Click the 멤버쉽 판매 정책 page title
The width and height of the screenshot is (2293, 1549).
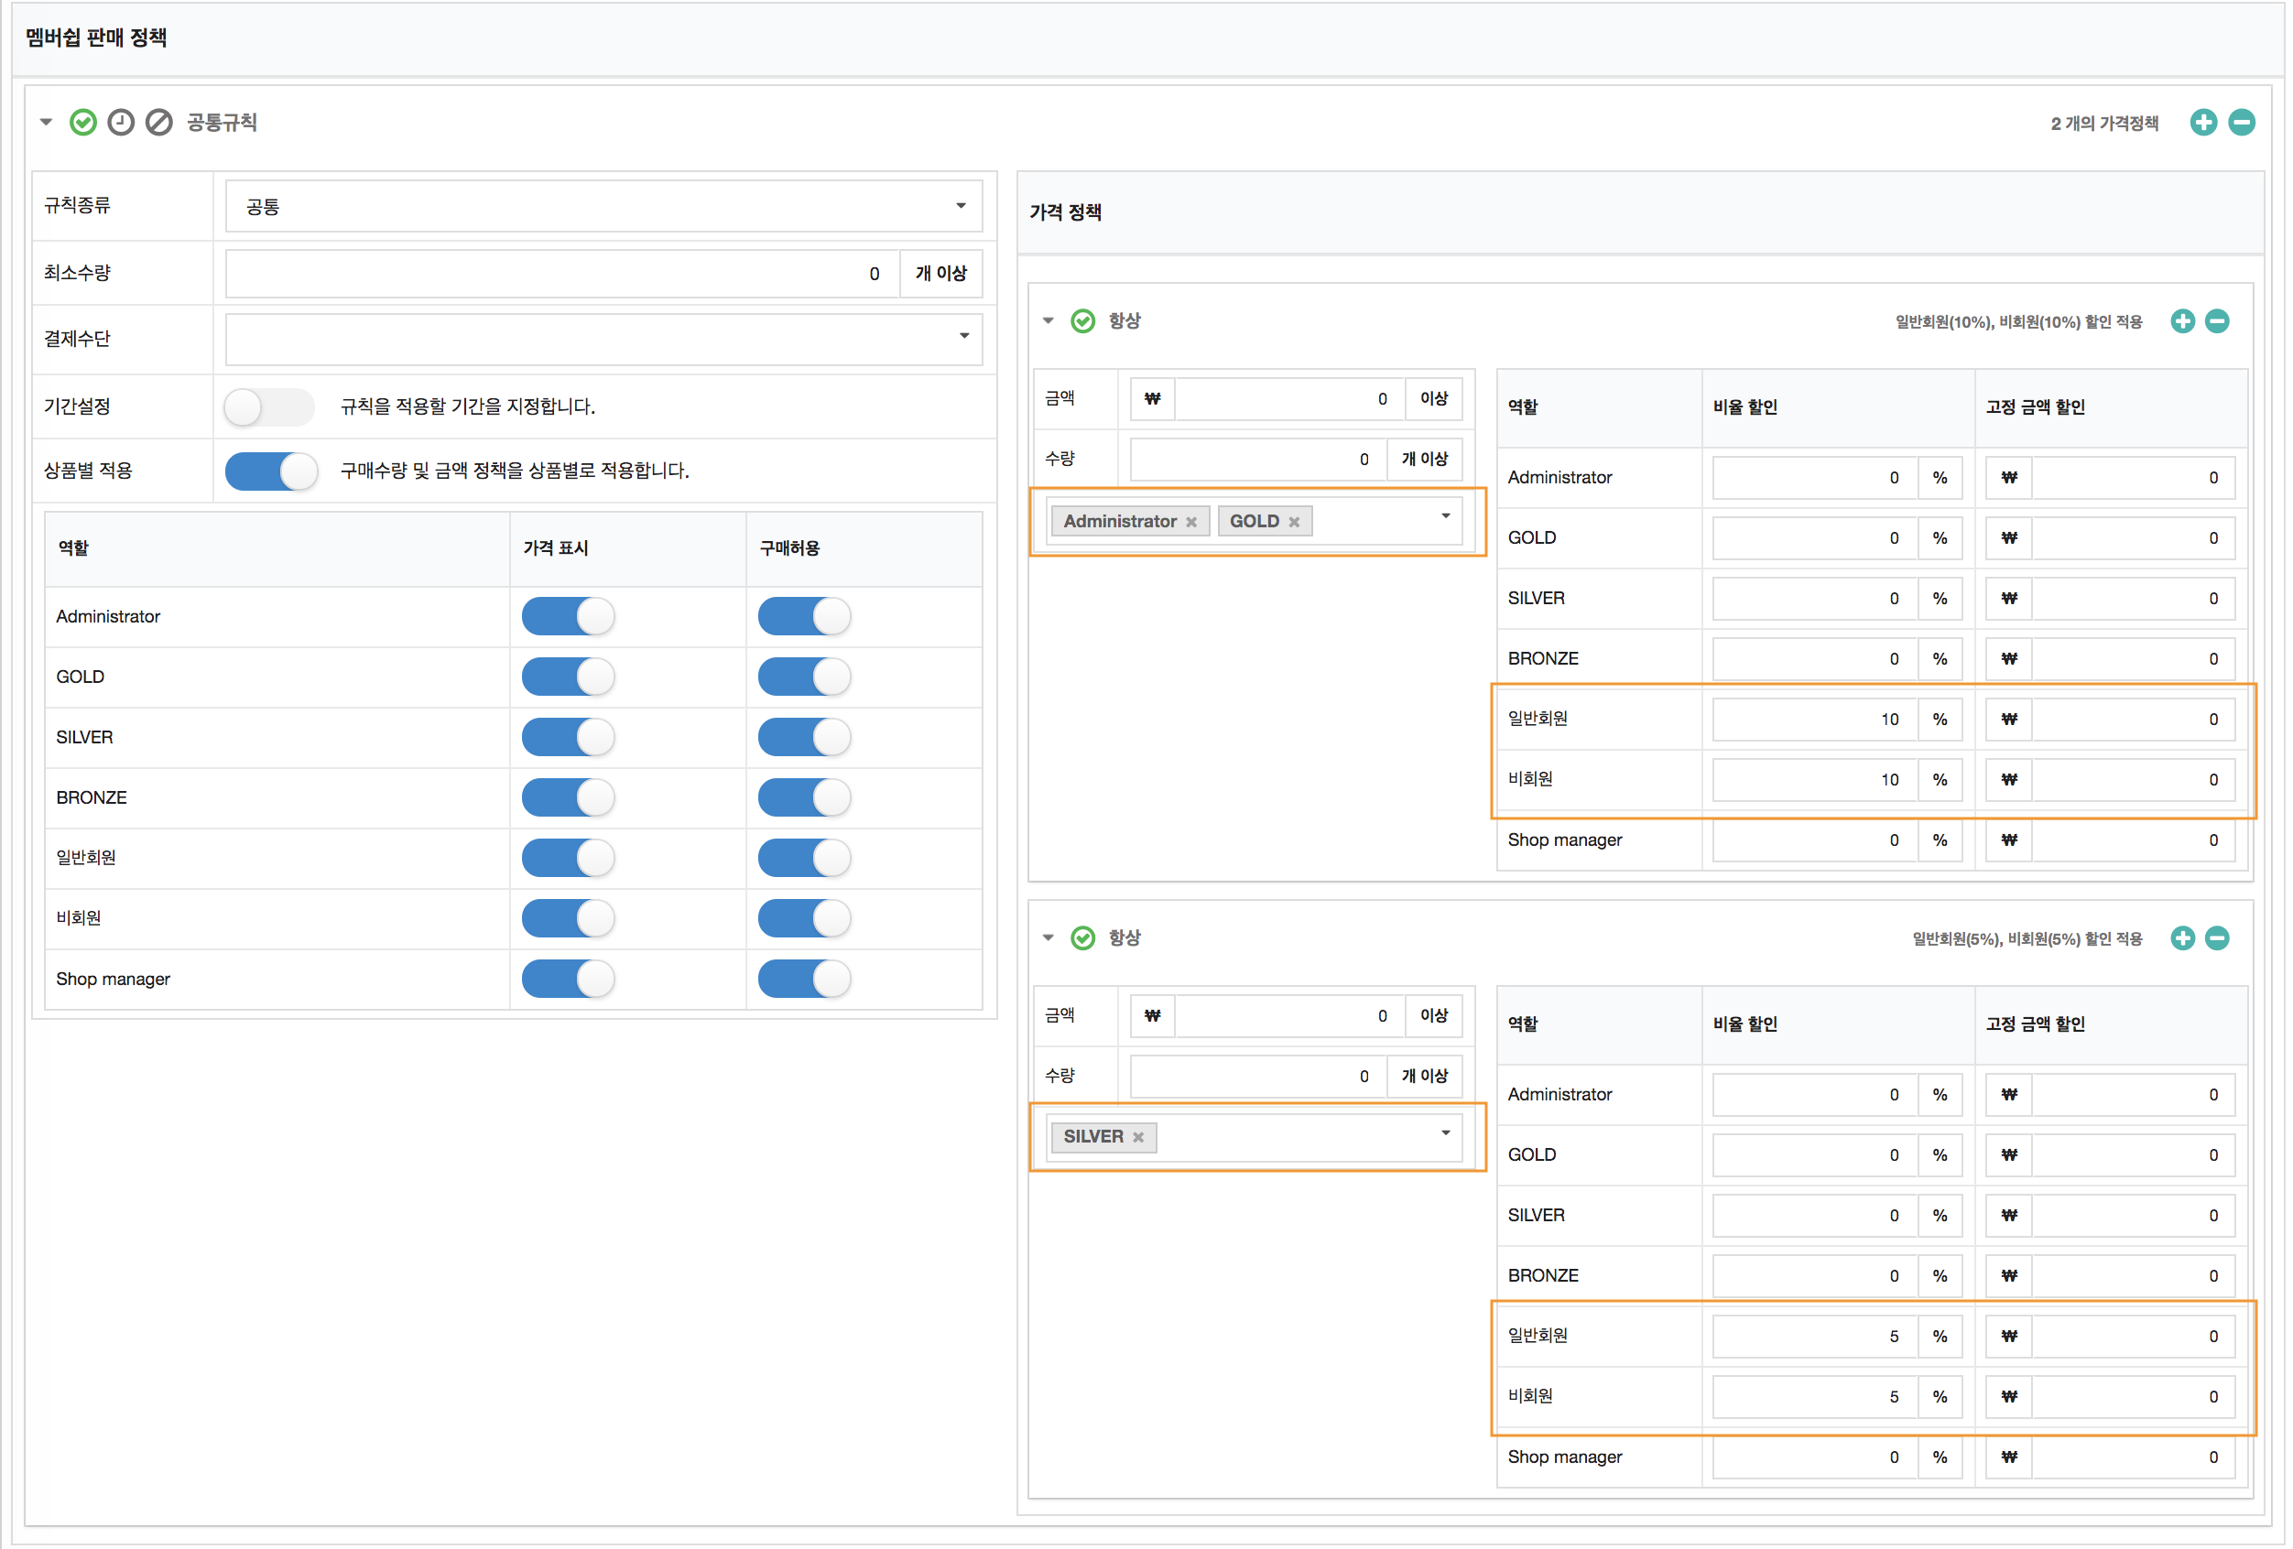97,38
